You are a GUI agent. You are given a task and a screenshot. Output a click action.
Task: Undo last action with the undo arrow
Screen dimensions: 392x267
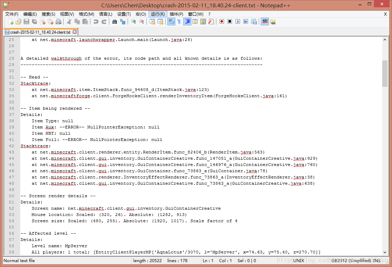pyautogui.click(x=96, y=22)
